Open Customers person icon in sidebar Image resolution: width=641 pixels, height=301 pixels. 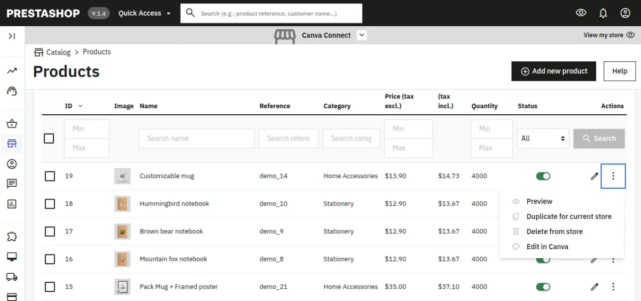tap(12, 164)
